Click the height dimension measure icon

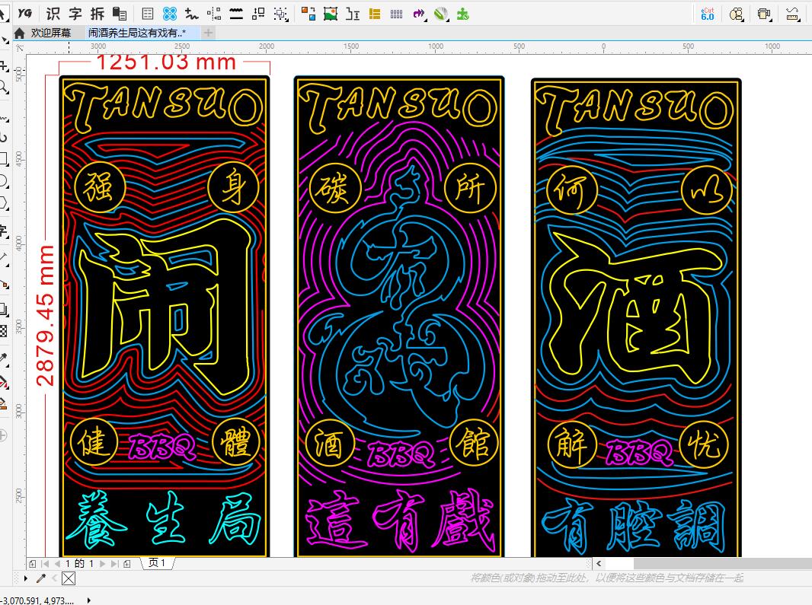[353, 14]
